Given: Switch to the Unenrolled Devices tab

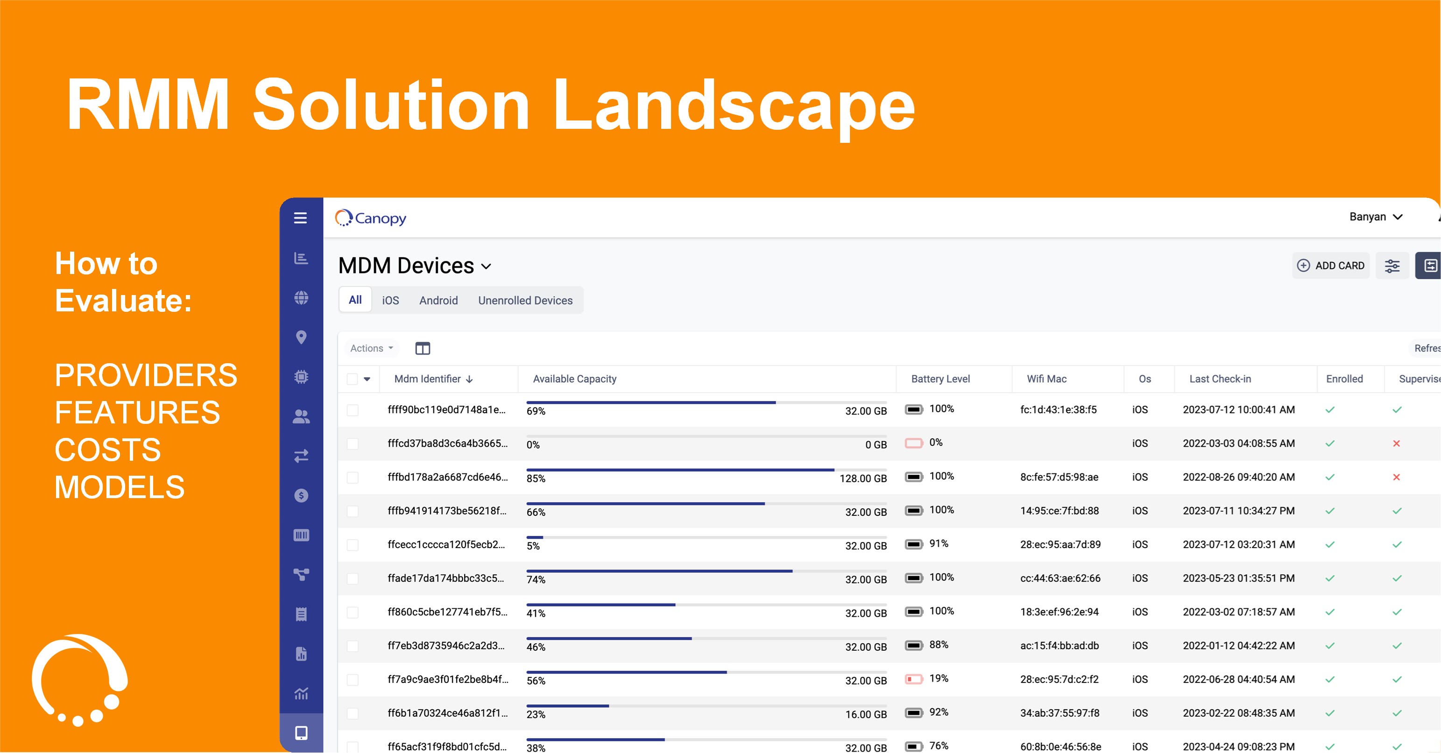Looking at the screenshot, I should coord(525,301).
